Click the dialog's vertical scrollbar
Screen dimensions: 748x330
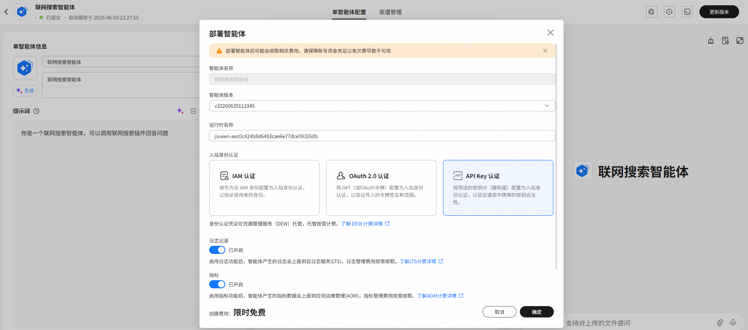click(x=556, y=156)
